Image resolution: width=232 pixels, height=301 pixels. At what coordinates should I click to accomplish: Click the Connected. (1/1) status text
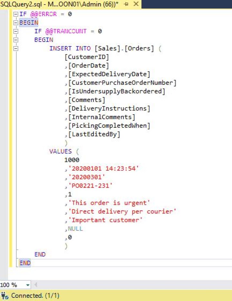(x=35, y=295)
